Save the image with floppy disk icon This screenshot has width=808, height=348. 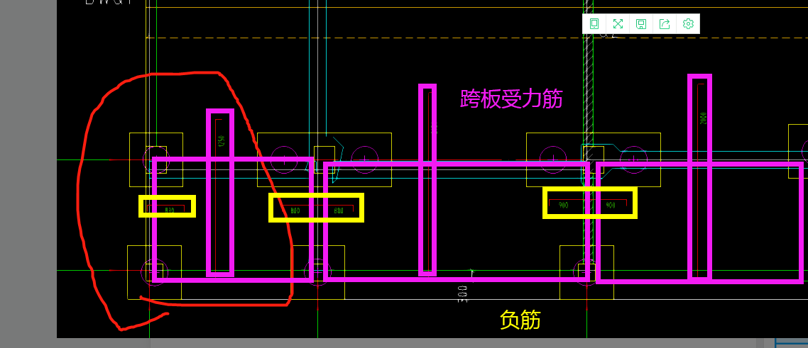[x=641, y=23]
